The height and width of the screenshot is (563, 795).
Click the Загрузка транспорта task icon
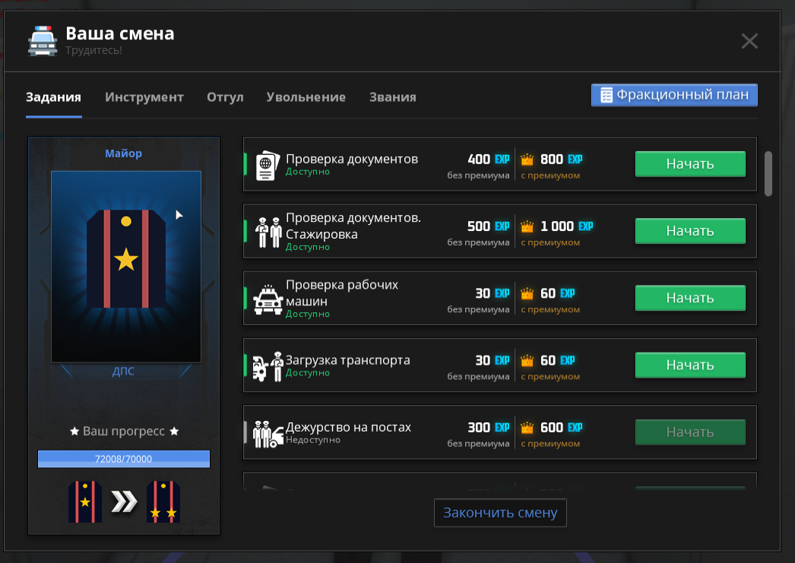click(268, 366)
